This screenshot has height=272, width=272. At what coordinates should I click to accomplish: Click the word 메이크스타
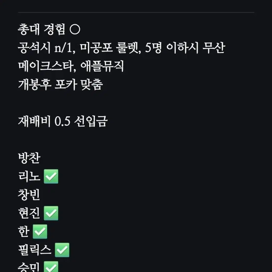point(47,66)
